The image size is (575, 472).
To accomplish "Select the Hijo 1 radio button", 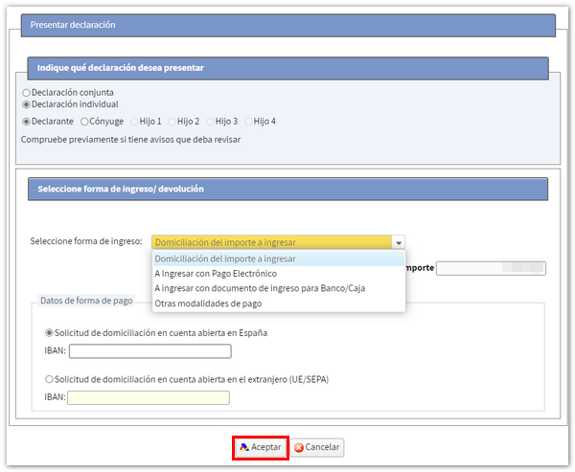I will (135, 122).
